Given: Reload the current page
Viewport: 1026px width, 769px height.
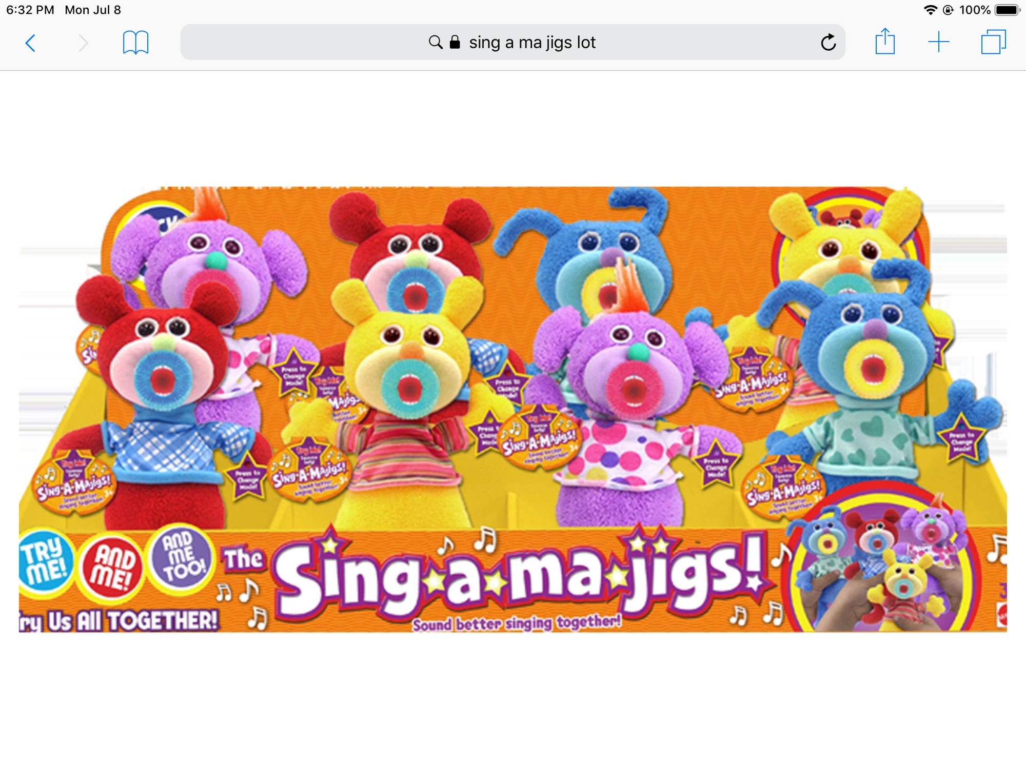Looking at the screenshot, I should tap(828, 43).
